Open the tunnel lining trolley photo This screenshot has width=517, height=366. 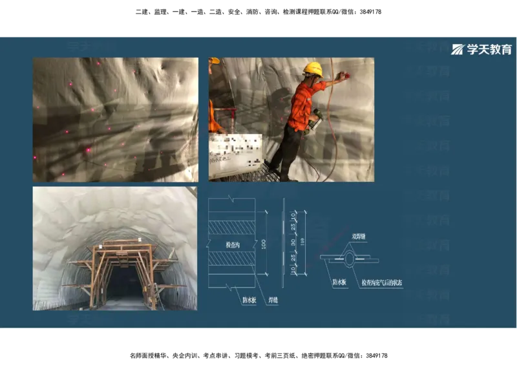pyautogui.click(x=115, y=248)
